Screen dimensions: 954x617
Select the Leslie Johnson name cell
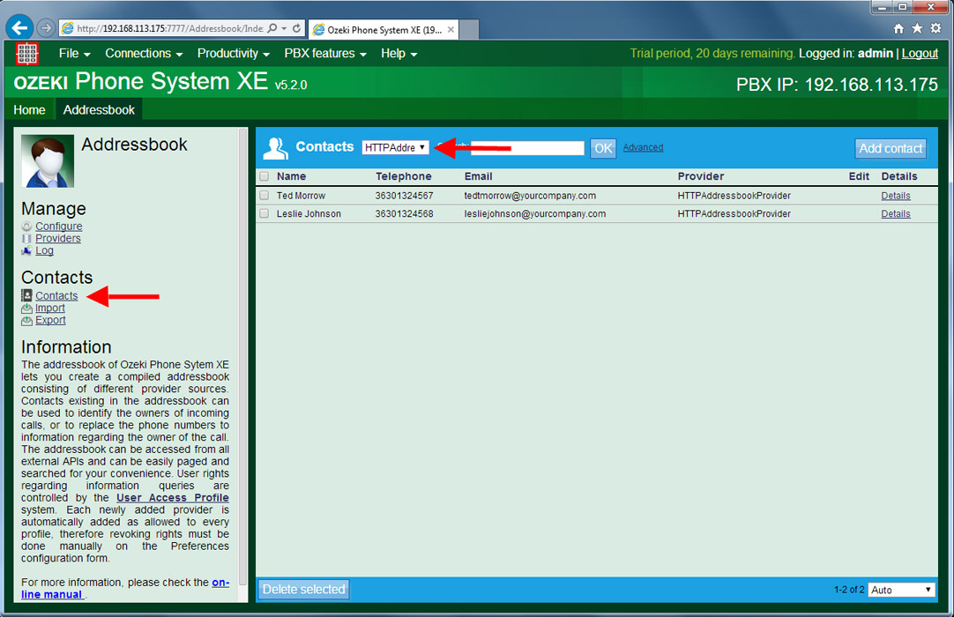pyautogui.click(x=309, y=214)
